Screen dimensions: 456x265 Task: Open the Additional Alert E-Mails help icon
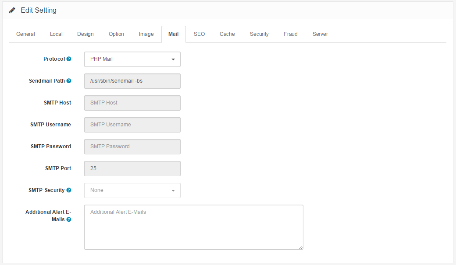tap(69, 219)
